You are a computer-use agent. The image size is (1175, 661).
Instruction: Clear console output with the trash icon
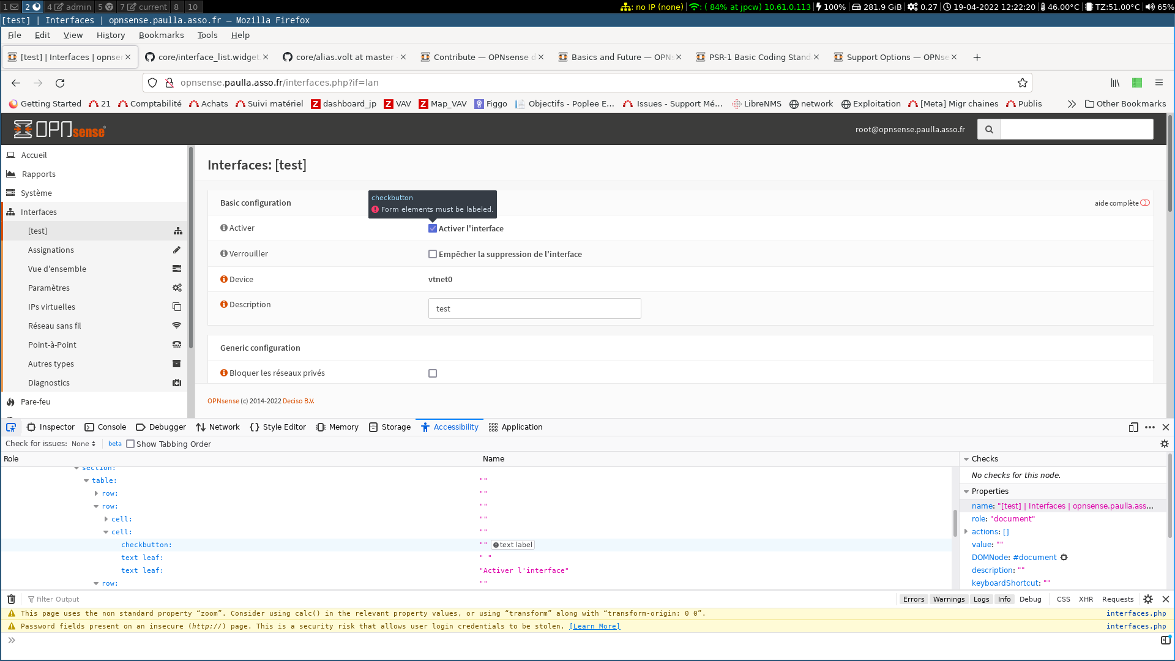(11, 599)
